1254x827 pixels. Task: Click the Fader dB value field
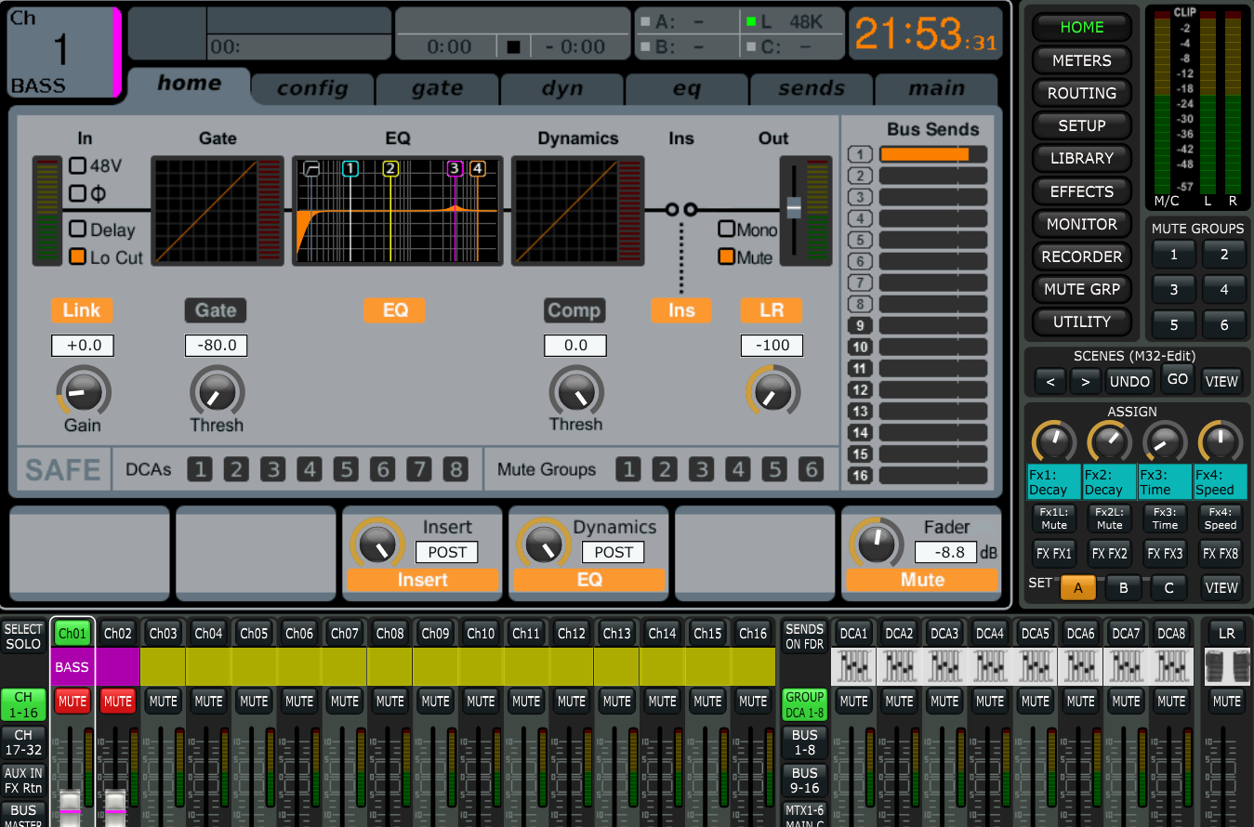(944, 552)
